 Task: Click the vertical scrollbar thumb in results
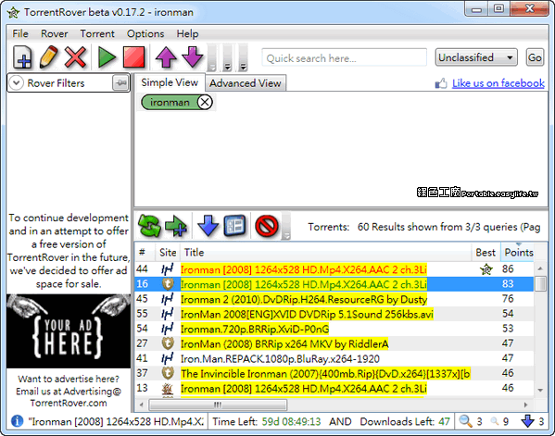(540, 284)
